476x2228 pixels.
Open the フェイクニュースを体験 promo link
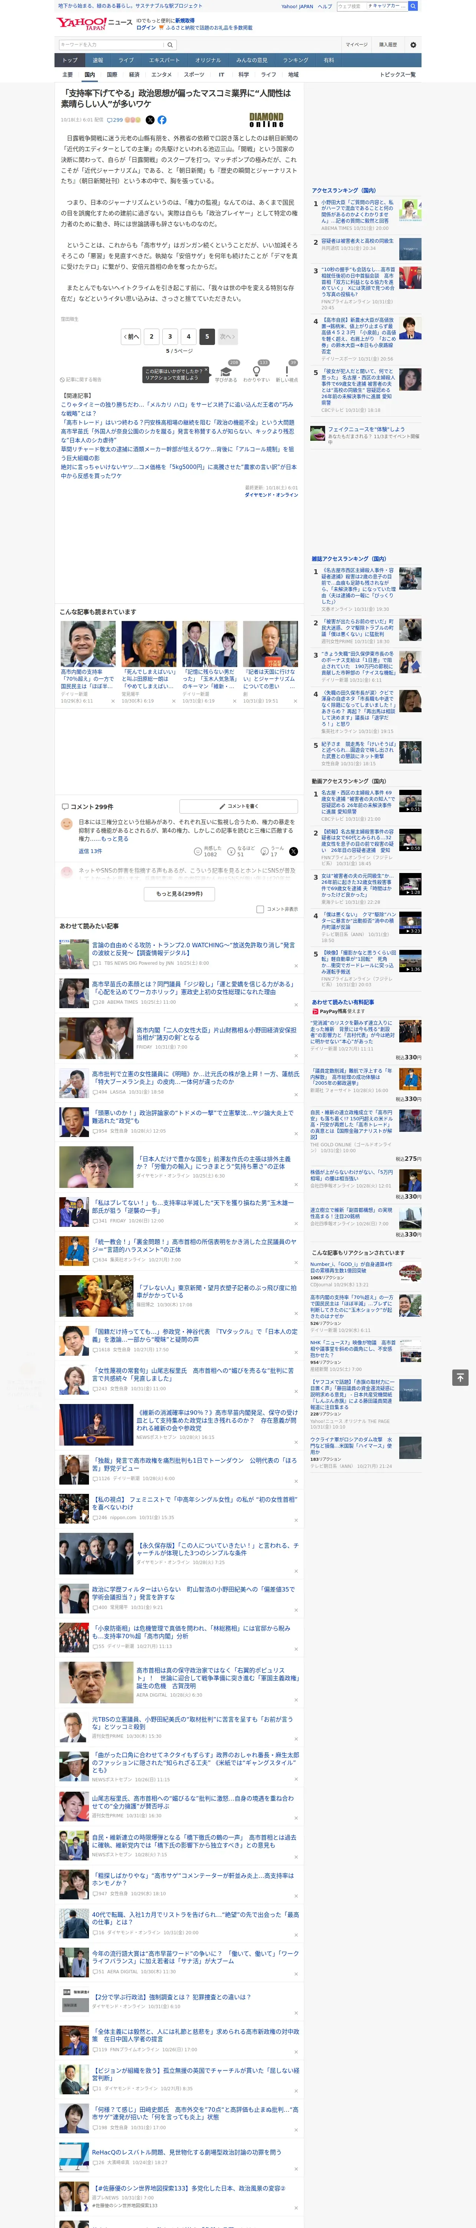tap(366, 429)
